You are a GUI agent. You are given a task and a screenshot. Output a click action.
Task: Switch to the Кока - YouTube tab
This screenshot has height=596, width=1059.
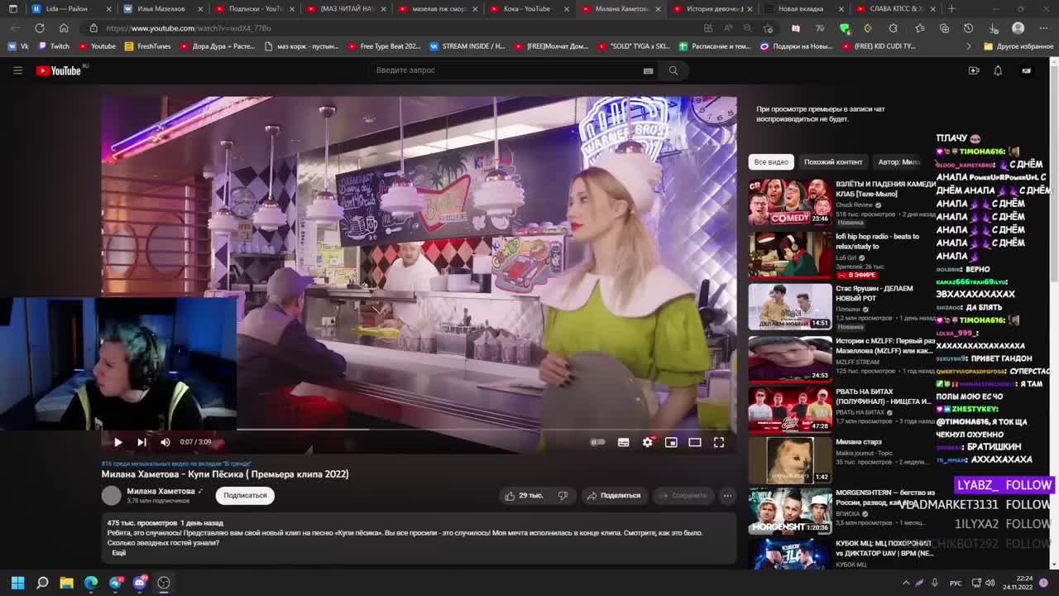tap(526, 9)
